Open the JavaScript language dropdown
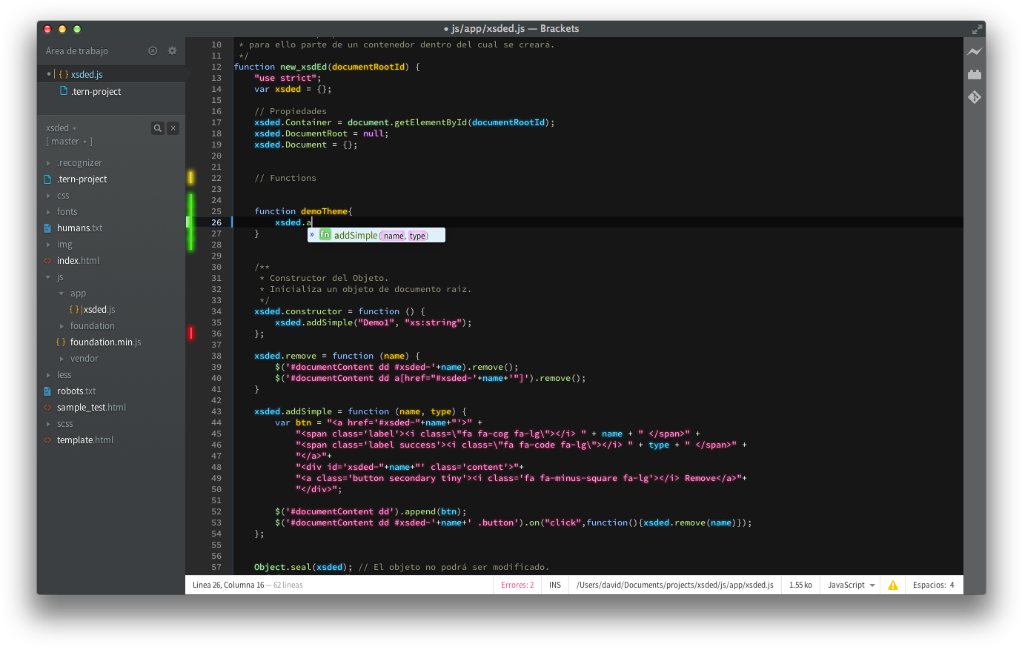This screenshot has height=647, width=1022. (x=851, y=585)
